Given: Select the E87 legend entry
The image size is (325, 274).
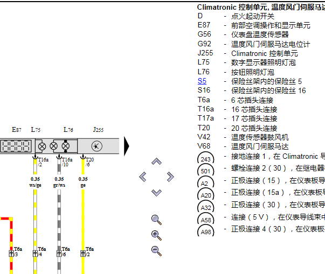Looking at the screenshot, I should pyautogui.click(x=254, y=25).
